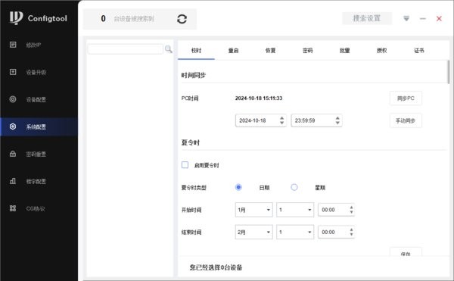Open the start time month dropdown showing 1月
The image size is (454, 281).
tap(254, 210)
